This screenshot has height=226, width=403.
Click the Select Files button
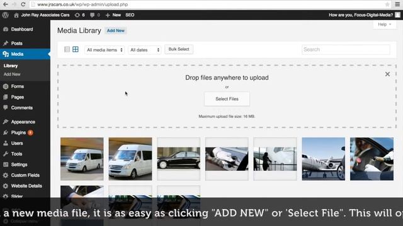(x=227, y=99)
